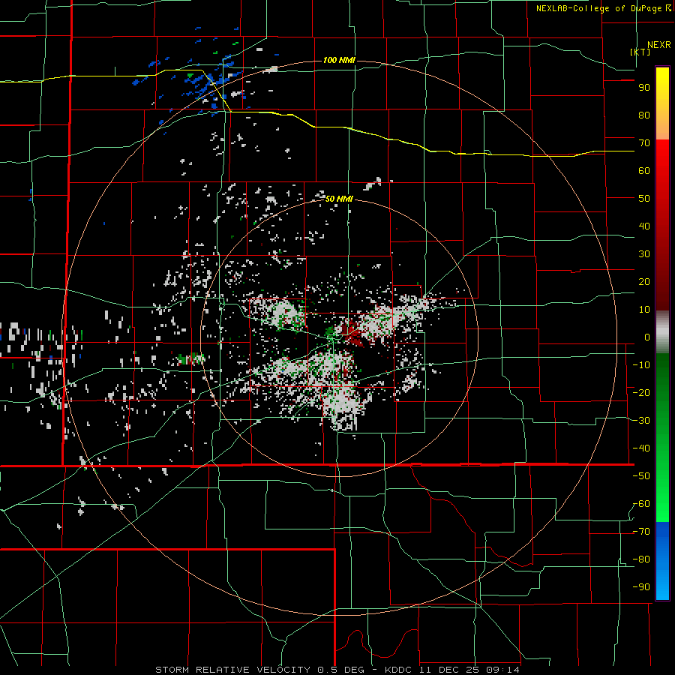Click the "20" value on the velocity scale

click(644, 282)
